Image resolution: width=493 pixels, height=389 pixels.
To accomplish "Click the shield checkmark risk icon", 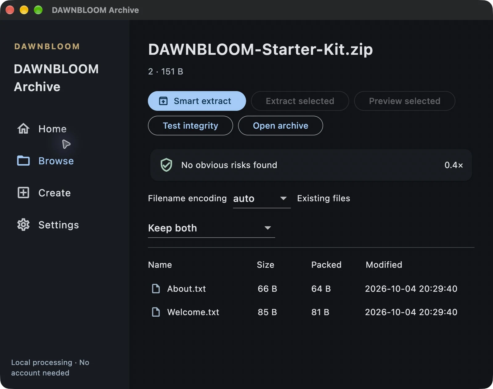I will 166,165.
